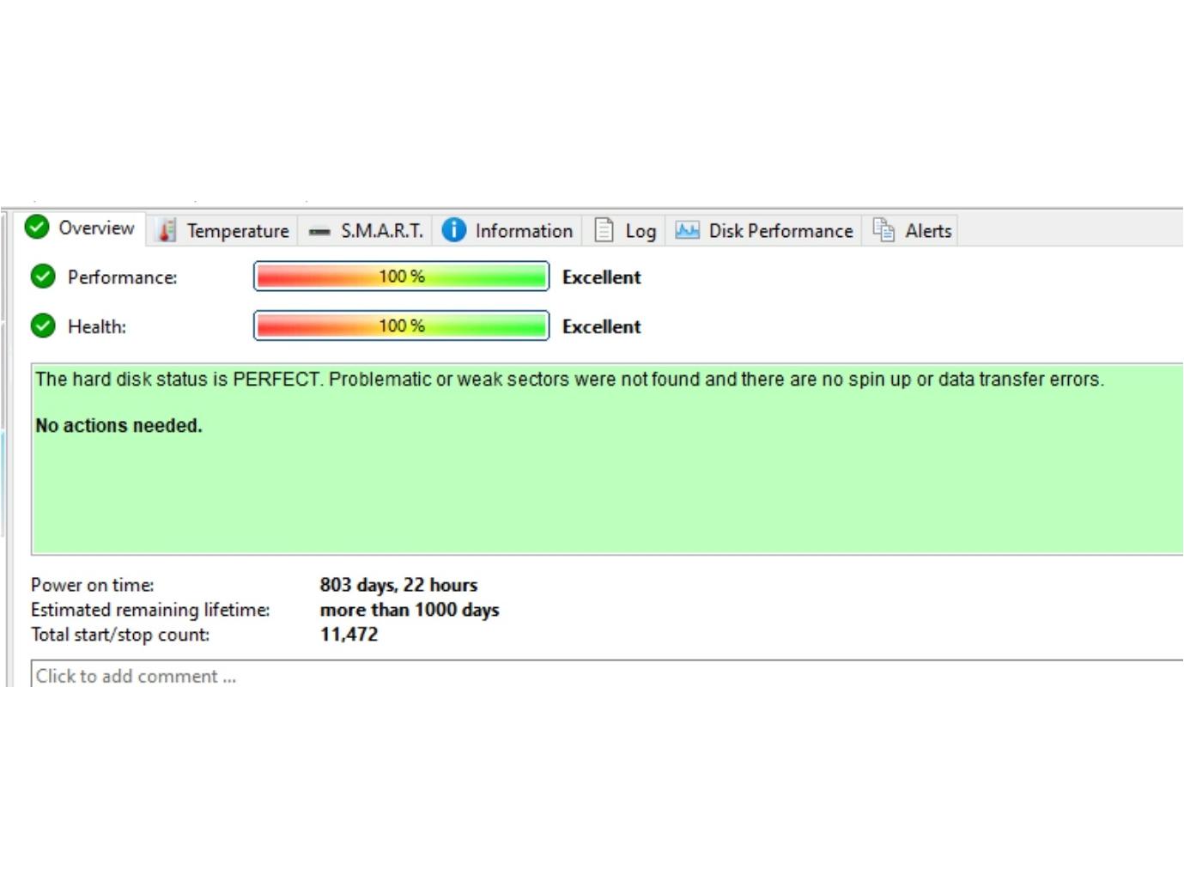The width and height of the screenshot is (1184, 888).
Task: Click the Power on time value
Action: 398,585
